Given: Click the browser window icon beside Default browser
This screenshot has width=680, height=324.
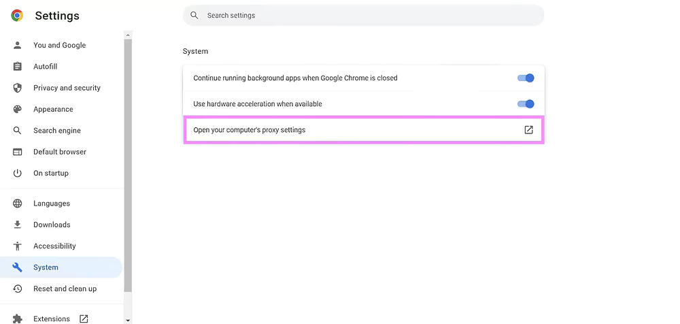Looking at the screenshot, I should point(18,152).
